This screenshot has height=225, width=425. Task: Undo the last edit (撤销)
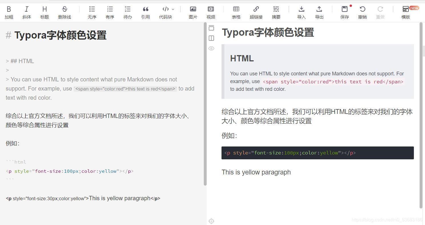tap(362, 13)
